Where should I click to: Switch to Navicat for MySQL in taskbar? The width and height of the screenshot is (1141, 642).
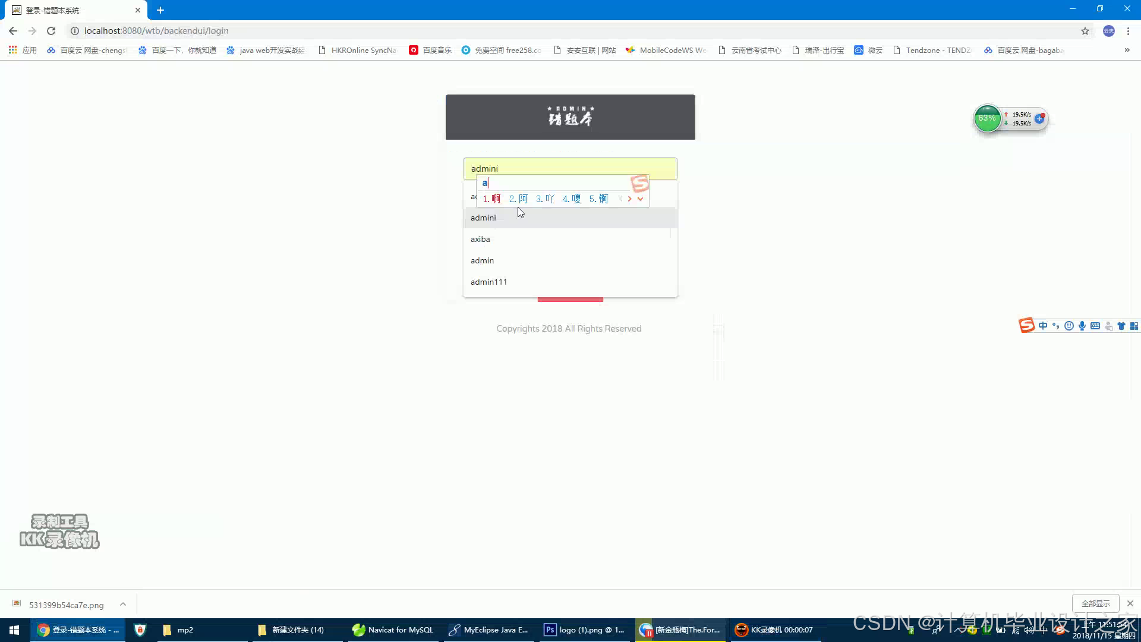click(392, 630)
